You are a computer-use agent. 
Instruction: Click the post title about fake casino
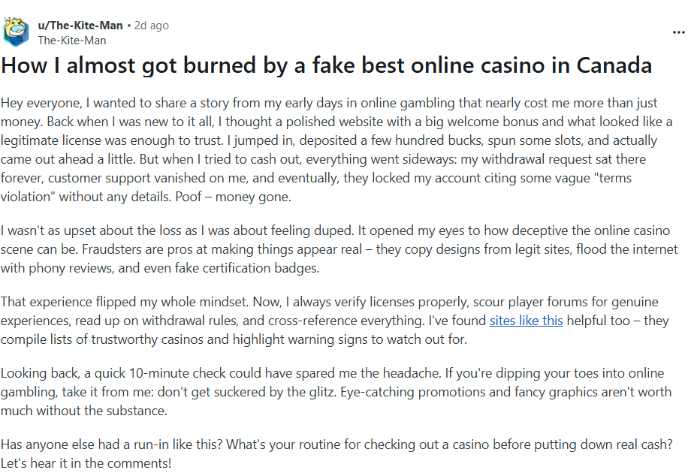[327, 65]
